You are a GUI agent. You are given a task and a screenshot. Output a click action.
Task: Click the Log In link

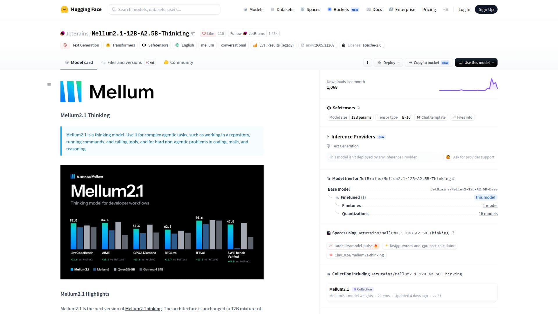tap(464, 9)
